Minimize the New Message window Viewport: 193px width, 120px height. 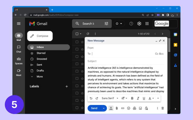[156, 41]
